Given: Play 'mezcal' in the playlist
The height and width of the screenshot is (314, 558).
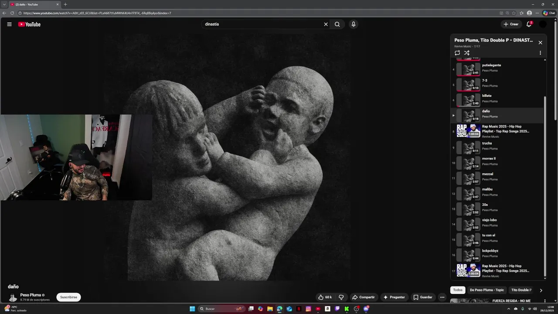Looking at the screenshot, I should (497, 178).
